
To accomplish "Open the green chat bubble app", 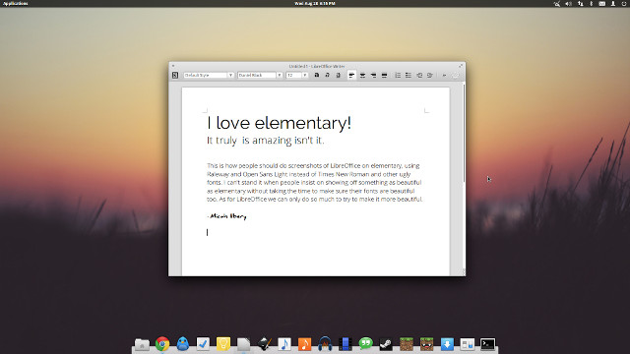I will pyautogui.click(x=365, y=344).
